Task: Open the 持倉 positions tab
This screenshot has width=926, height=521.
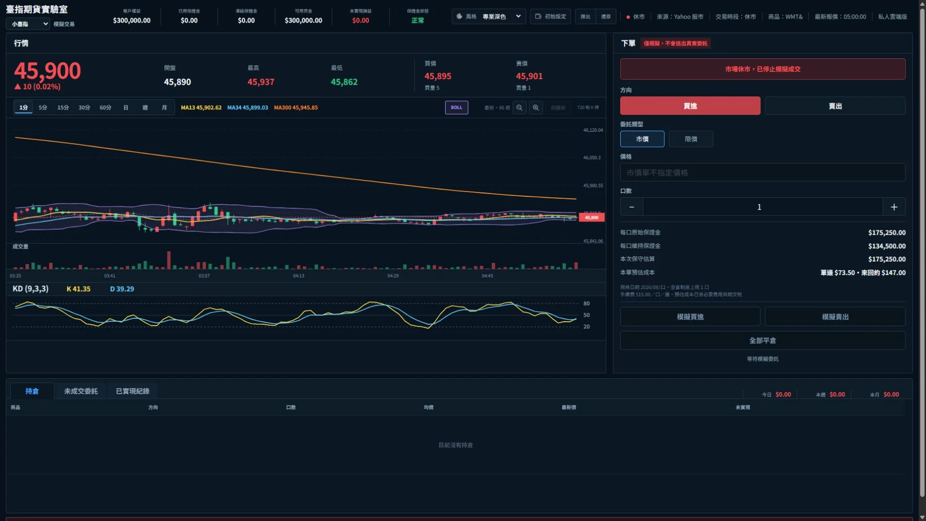Action: click(32, 391)
